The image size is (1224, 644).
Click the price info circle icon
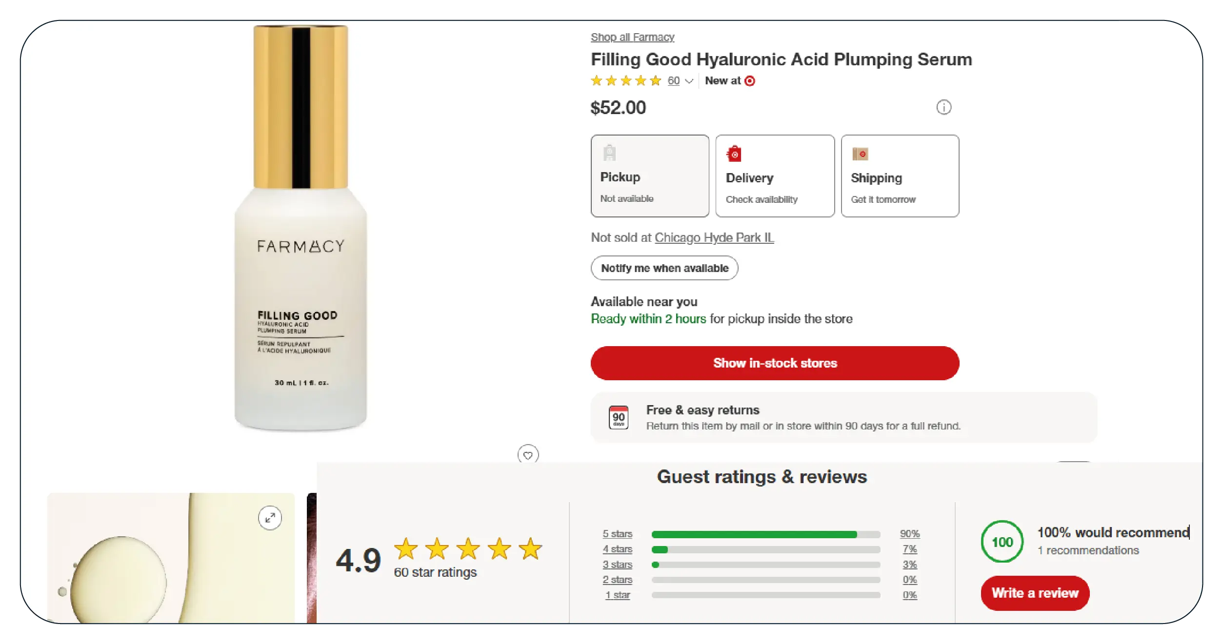[943, 107]
